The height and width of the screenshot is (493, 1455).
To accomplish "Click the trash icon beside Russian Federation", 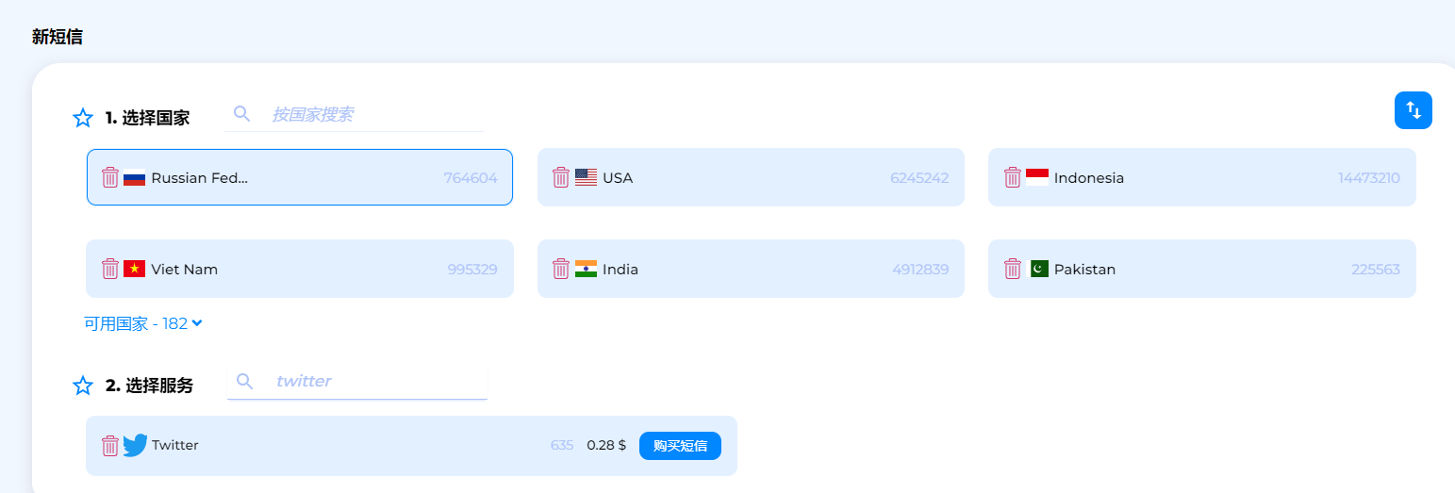I will (110, 177).
